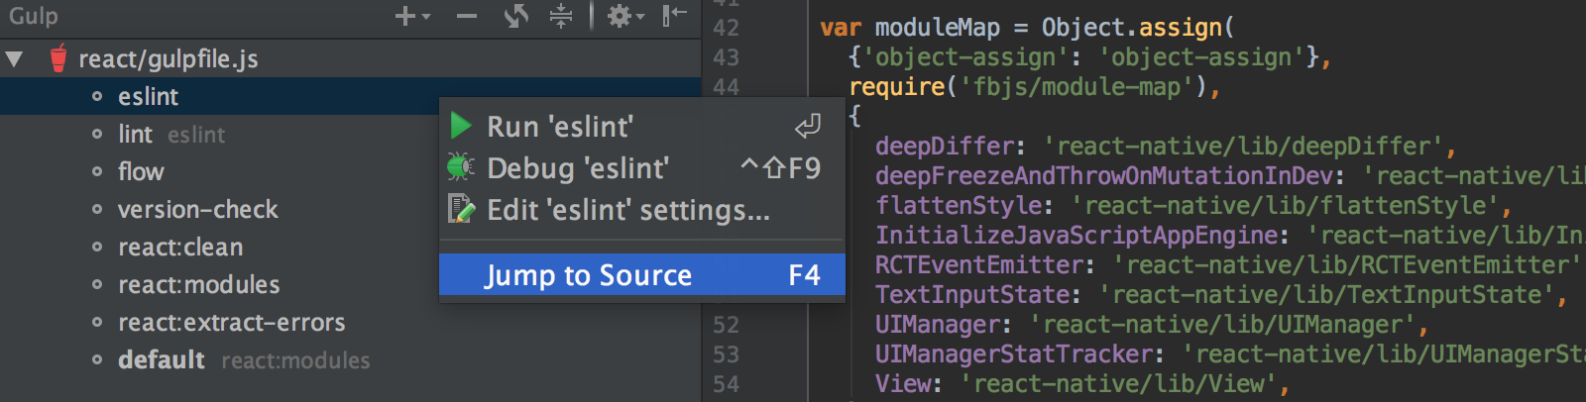1586x402 pixels.
Task: Click Jump to Source menu entry
Action: pyautogui.click(x=642, y=274)
